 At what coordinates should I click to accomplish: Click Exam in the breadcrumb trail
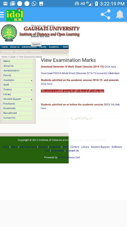pos(13,57)
